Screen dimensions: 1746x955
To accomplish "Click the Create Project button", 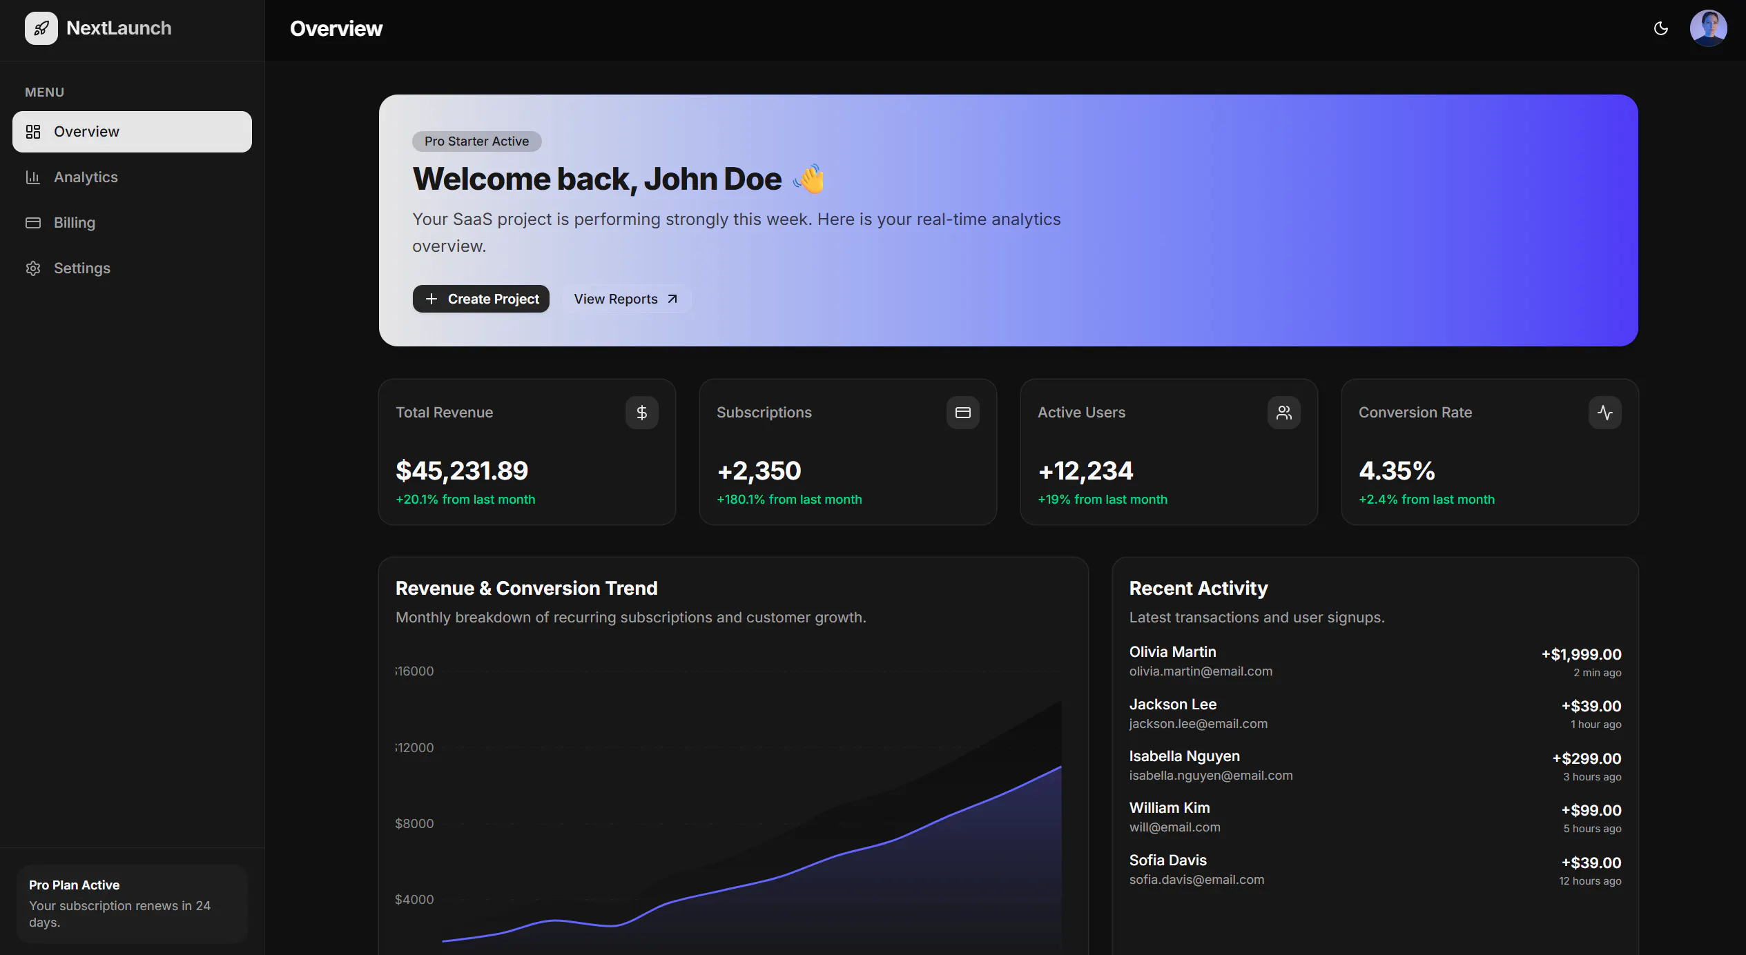I will point(481,299).
